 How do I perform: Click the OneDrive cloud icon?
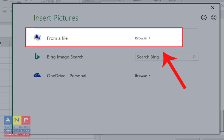[37, 75]
